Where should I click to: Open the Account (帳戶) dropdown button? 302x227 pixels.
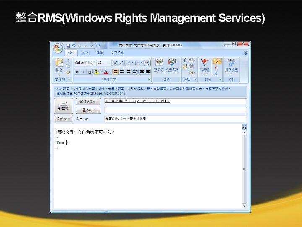pyautogui.click(x=63, y=119)
